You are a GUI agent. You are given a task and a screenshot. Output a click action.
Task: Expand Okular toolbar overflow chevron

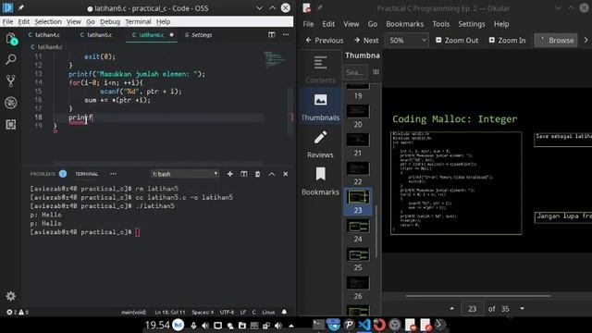point(586,40)
